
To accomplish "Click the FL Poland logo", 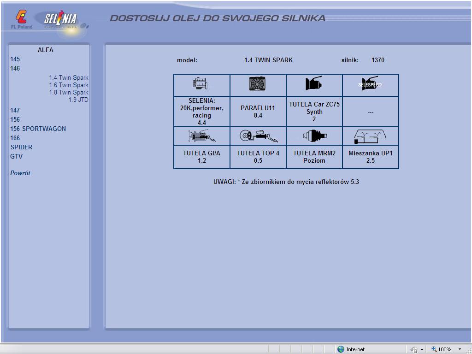I will [22, 20].
